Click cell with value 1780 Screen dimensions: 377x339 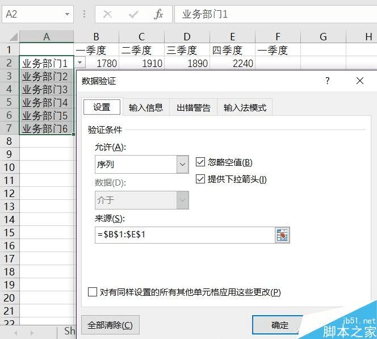point(102,63)
